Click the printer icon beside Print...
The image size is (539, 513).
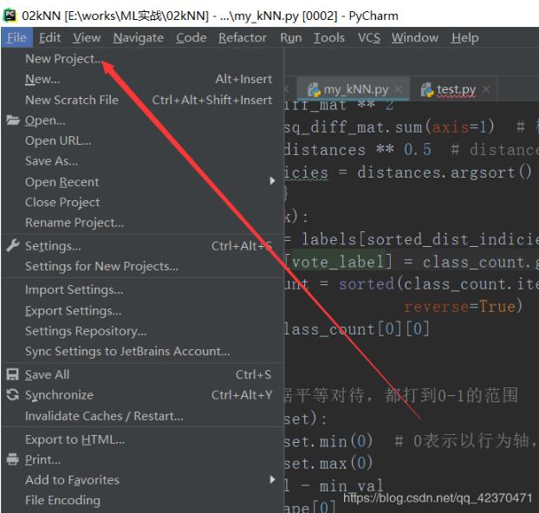click(x=13, y=459)
